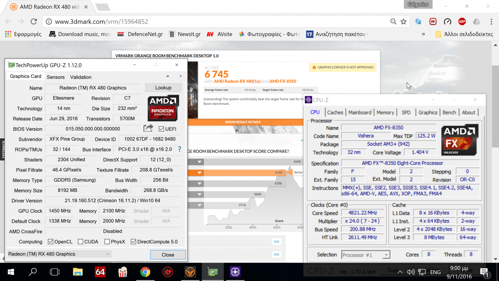
Task: Open the NewsIt.gr bookmark
Action: click(x=185, y=34)
